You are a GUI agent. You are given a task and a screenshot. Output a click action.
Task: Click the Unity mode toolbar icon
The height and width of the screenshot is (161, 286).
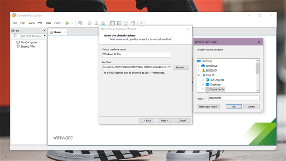133,23
